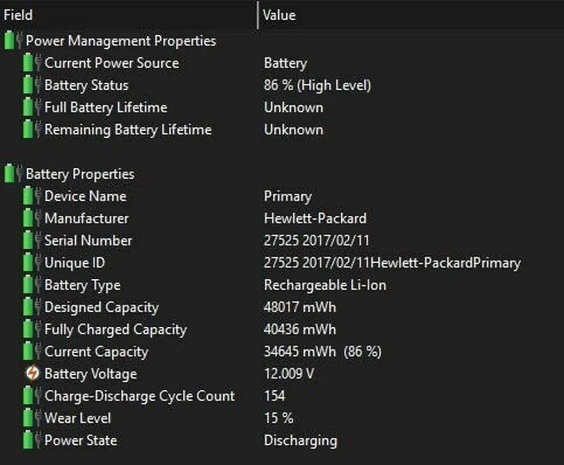Click the battery icon beside Manufacturer
The height and width of the screenshot is (465, 564).
pyautogui.click(x=29, y=218)
